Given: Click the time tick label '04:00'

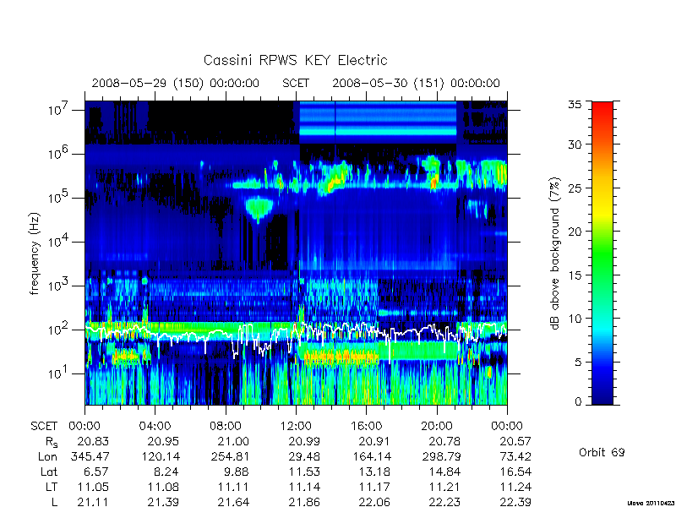Looking at the screenshot, I should point(155,426).
